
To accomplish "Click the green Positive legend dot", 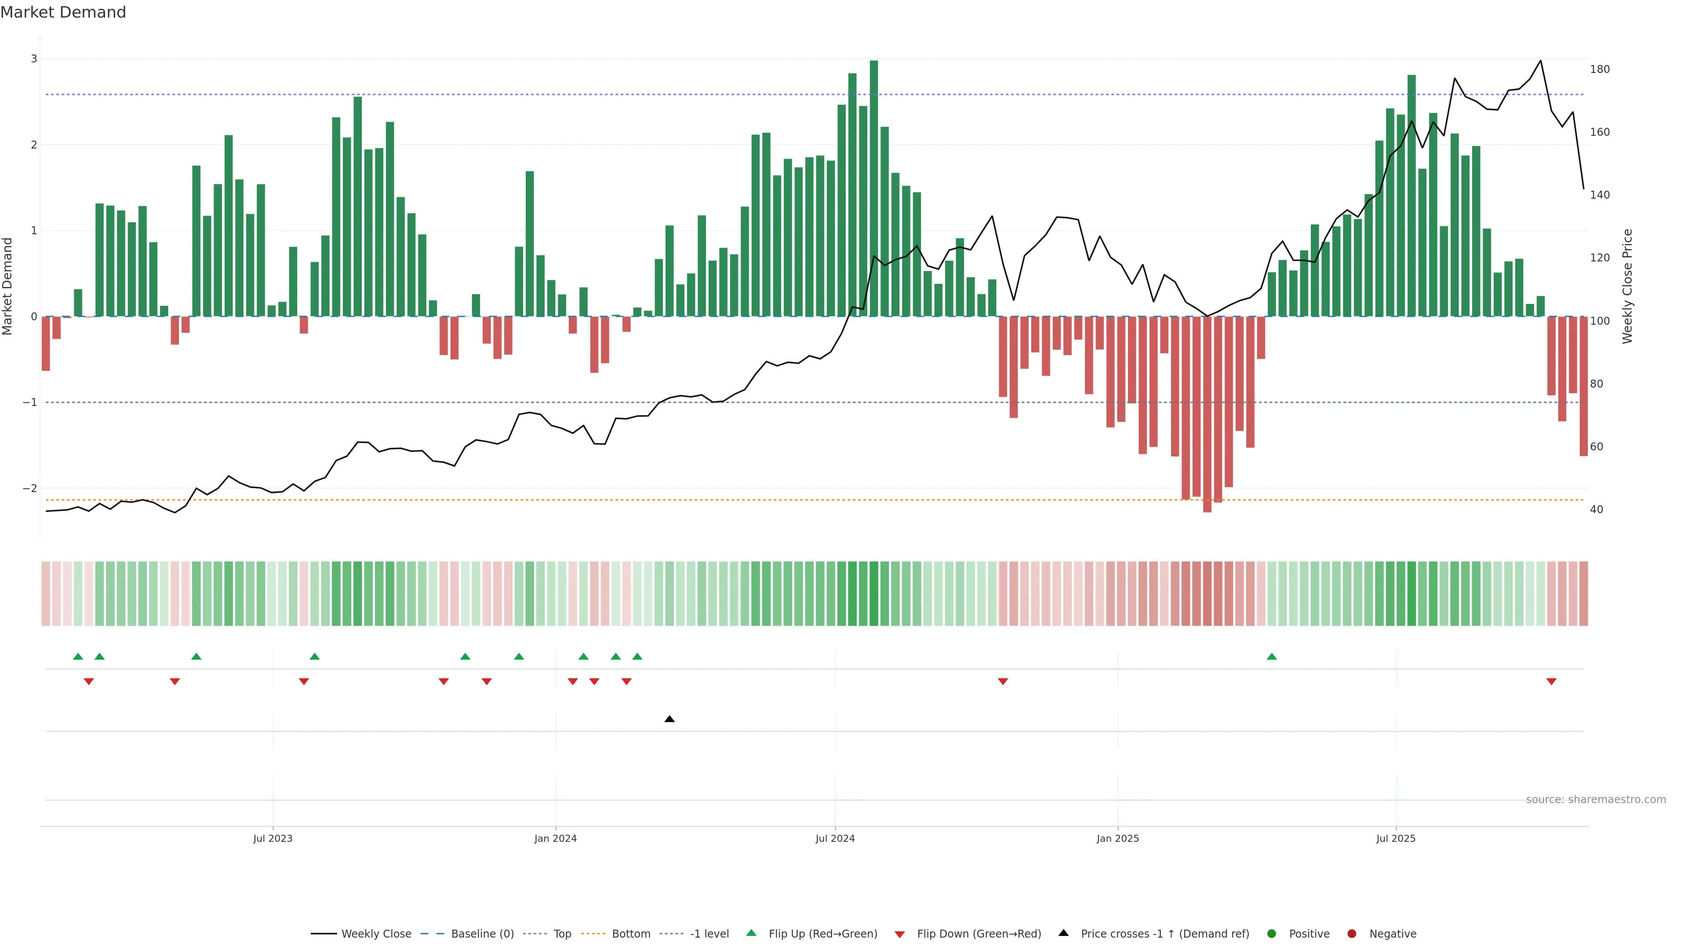I will pyautogui.click(x=1272, y=933).
